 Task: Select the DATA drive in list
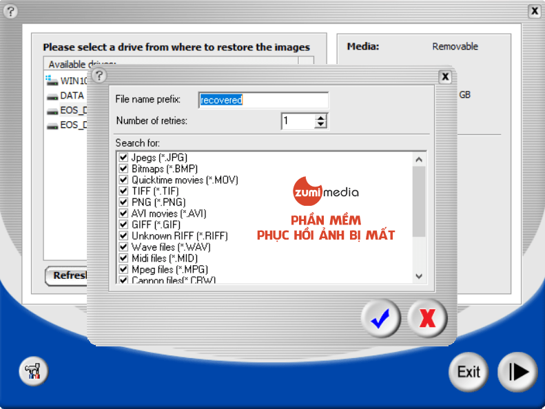coord(72,96)
